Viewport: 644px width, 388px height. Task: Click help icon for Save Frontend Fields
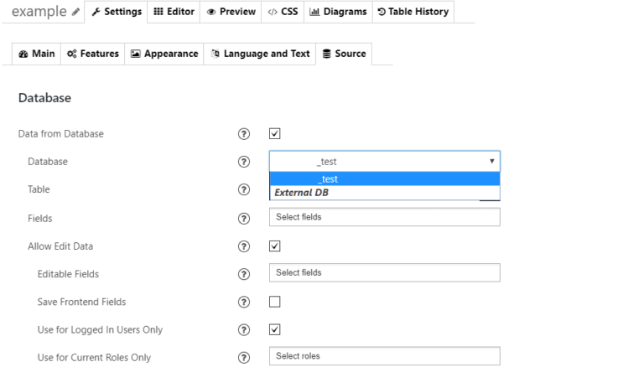tap(244, 302)
